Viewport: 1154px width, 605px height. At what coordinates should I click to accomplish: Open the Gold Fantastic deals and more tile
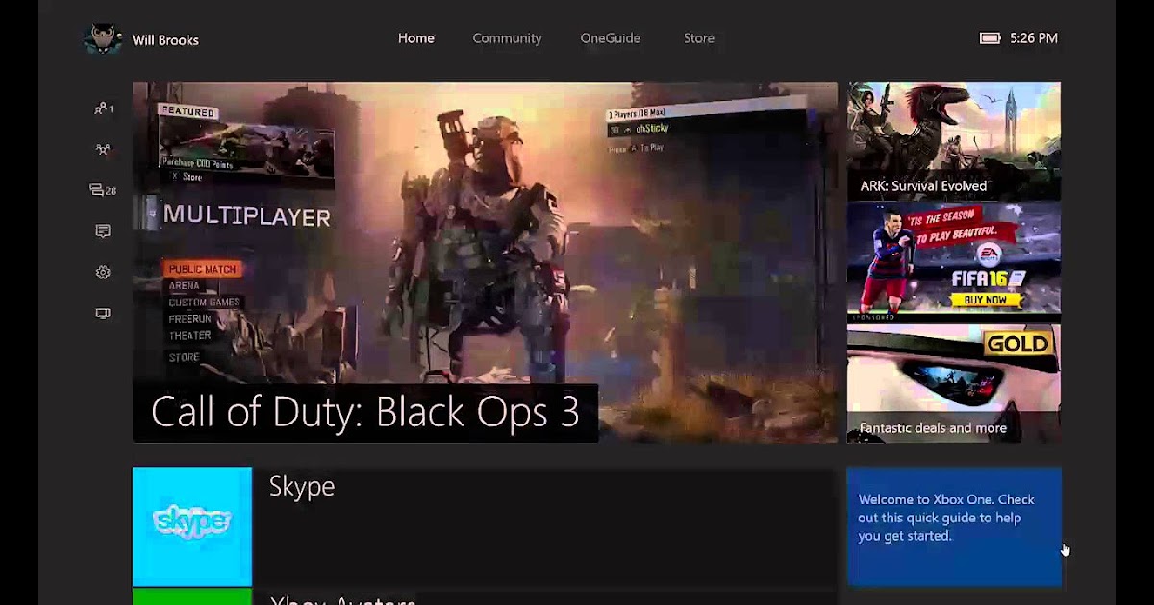[x=954, y=383]
